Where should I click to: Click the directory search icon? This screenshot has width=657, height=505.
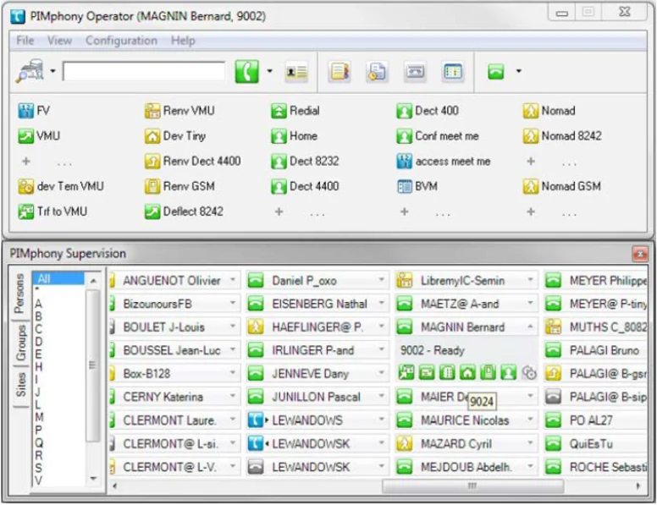pos(30,71)
